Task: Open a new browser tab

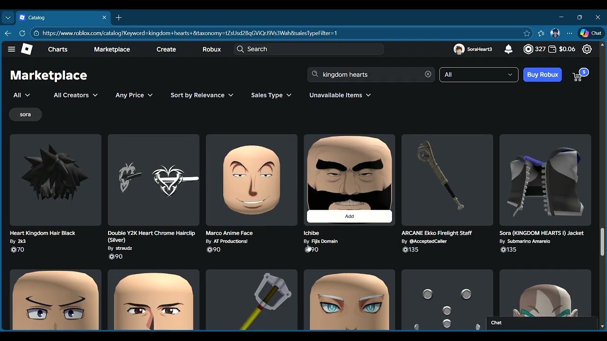Action: [119, 18]
